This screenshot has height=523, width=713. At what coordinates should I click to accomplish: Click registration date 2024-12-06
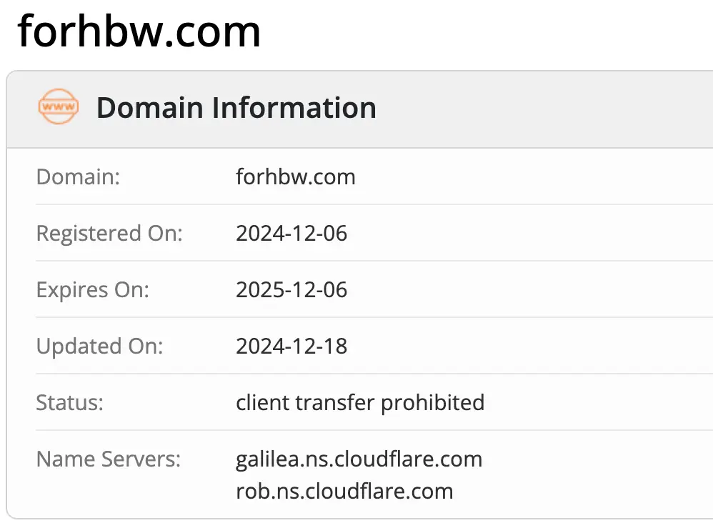pyautogui.click(x=291, y=233)
